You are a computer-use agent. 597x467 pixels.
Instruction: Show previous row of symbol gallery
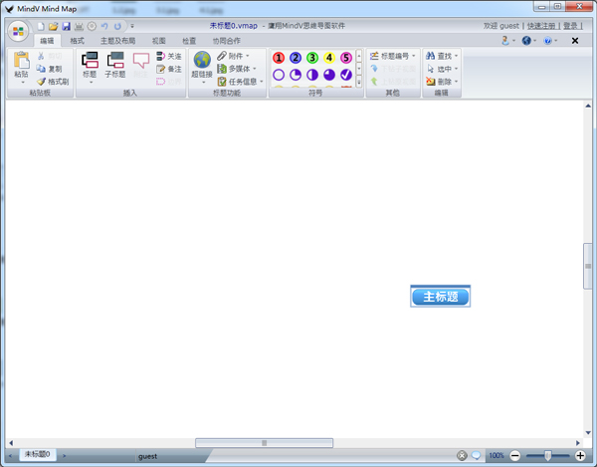tap(358, 56)
